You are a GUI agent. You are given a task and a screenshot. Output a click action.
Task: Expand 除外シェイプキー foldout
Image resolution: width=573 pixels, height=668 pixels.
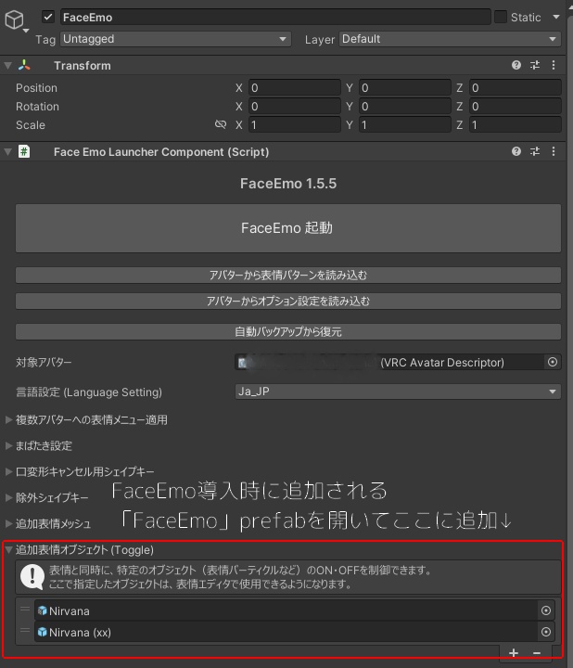(x=8, y=497)
